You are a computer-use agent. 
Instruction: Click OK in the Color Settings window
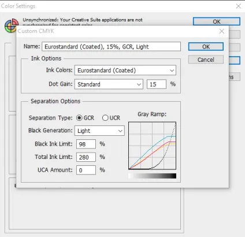pos(217,21)
